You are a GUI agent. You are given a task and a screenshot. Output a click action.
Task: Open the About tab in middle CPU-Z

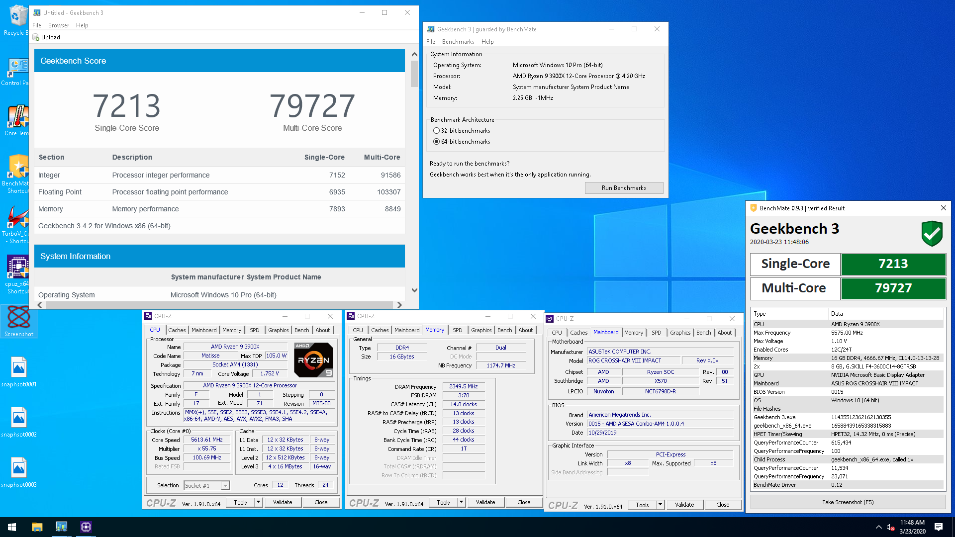[x=525, y=330]
